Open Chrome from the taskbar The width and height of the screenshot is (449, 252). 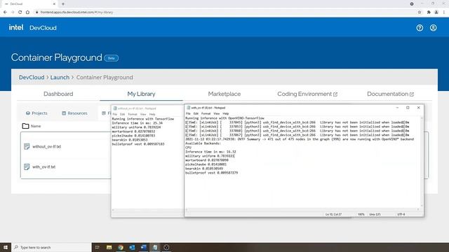pos(121,247)
